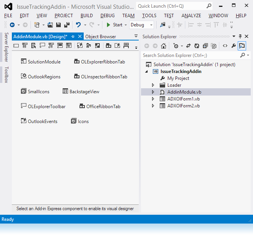Select the Icons image list component

[x=80, y=121]
